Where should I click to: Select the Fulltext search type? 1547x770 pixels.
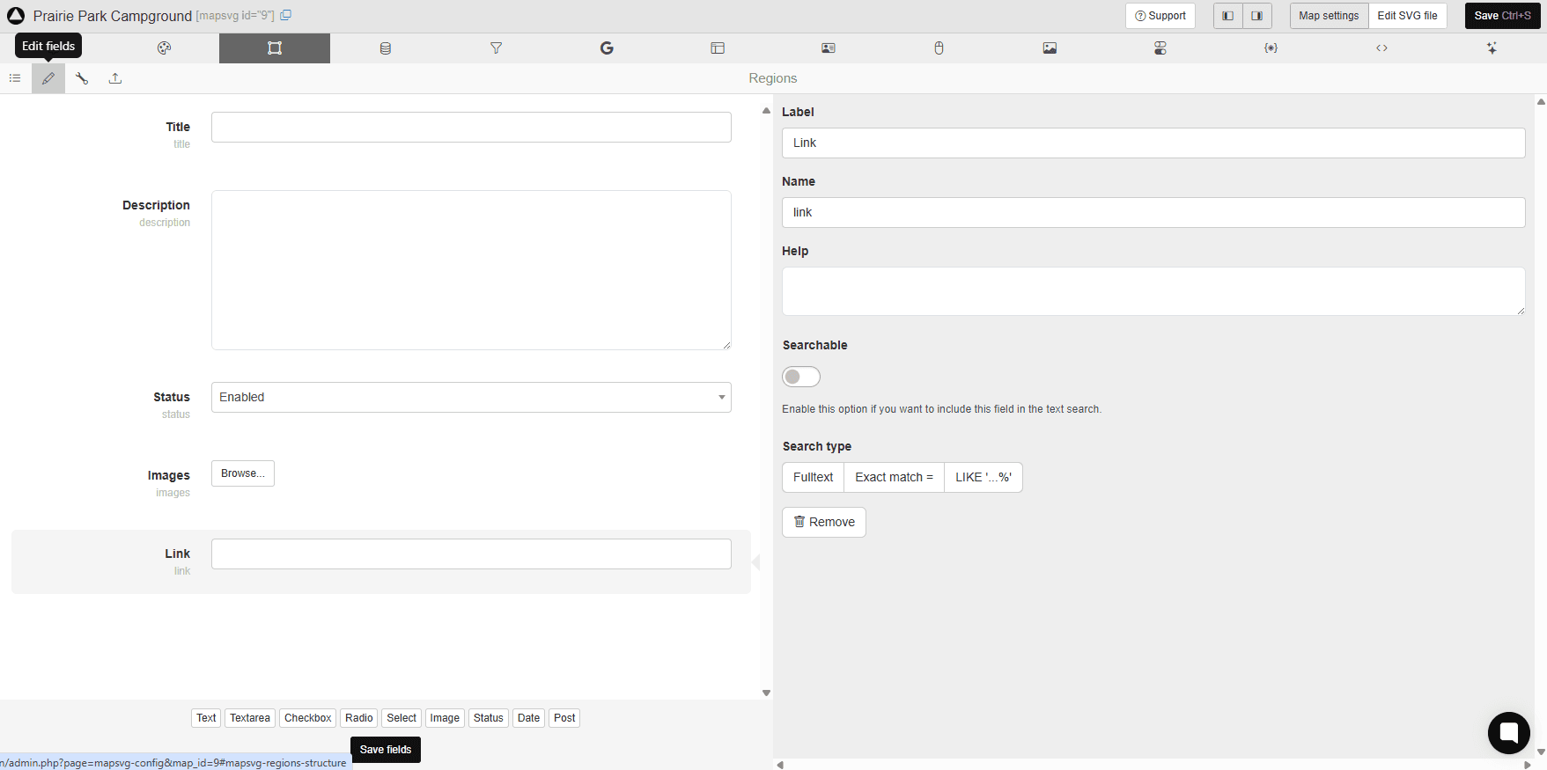813,477
